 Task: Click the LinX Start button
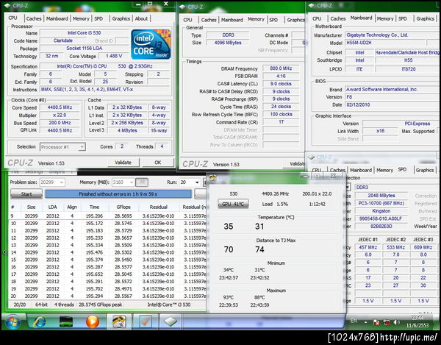[26, 194]
